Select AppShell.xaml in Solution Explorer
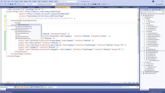Viewport: 165px width, 93px height. (x=150, y=65)
